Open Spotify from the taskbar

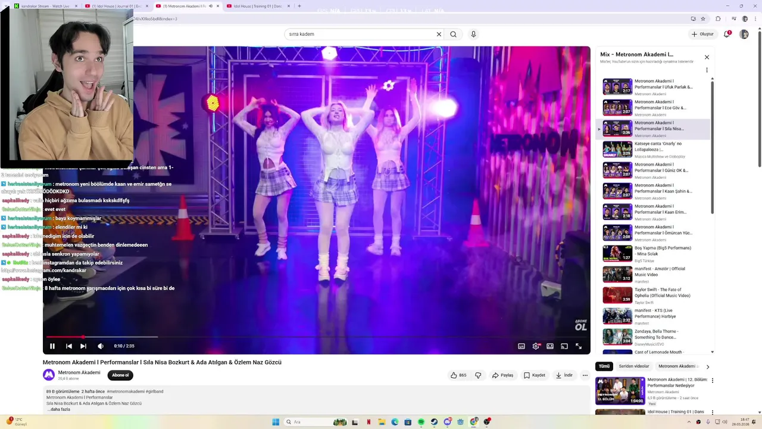click(421, 422)
